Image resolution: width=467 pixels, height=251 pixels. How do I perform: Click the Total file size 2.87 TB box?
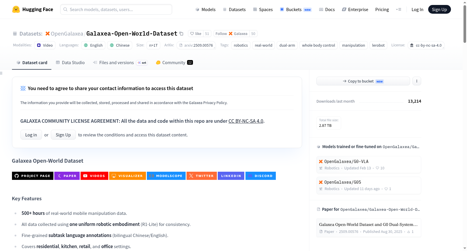(x=329, y=123)
